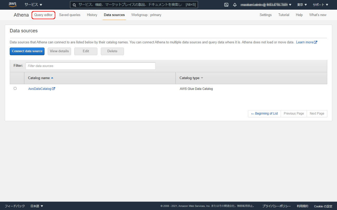The width and height of the screenshot is (337, 210).
Task: Focus the Filter data sources field
Action: 91,66
